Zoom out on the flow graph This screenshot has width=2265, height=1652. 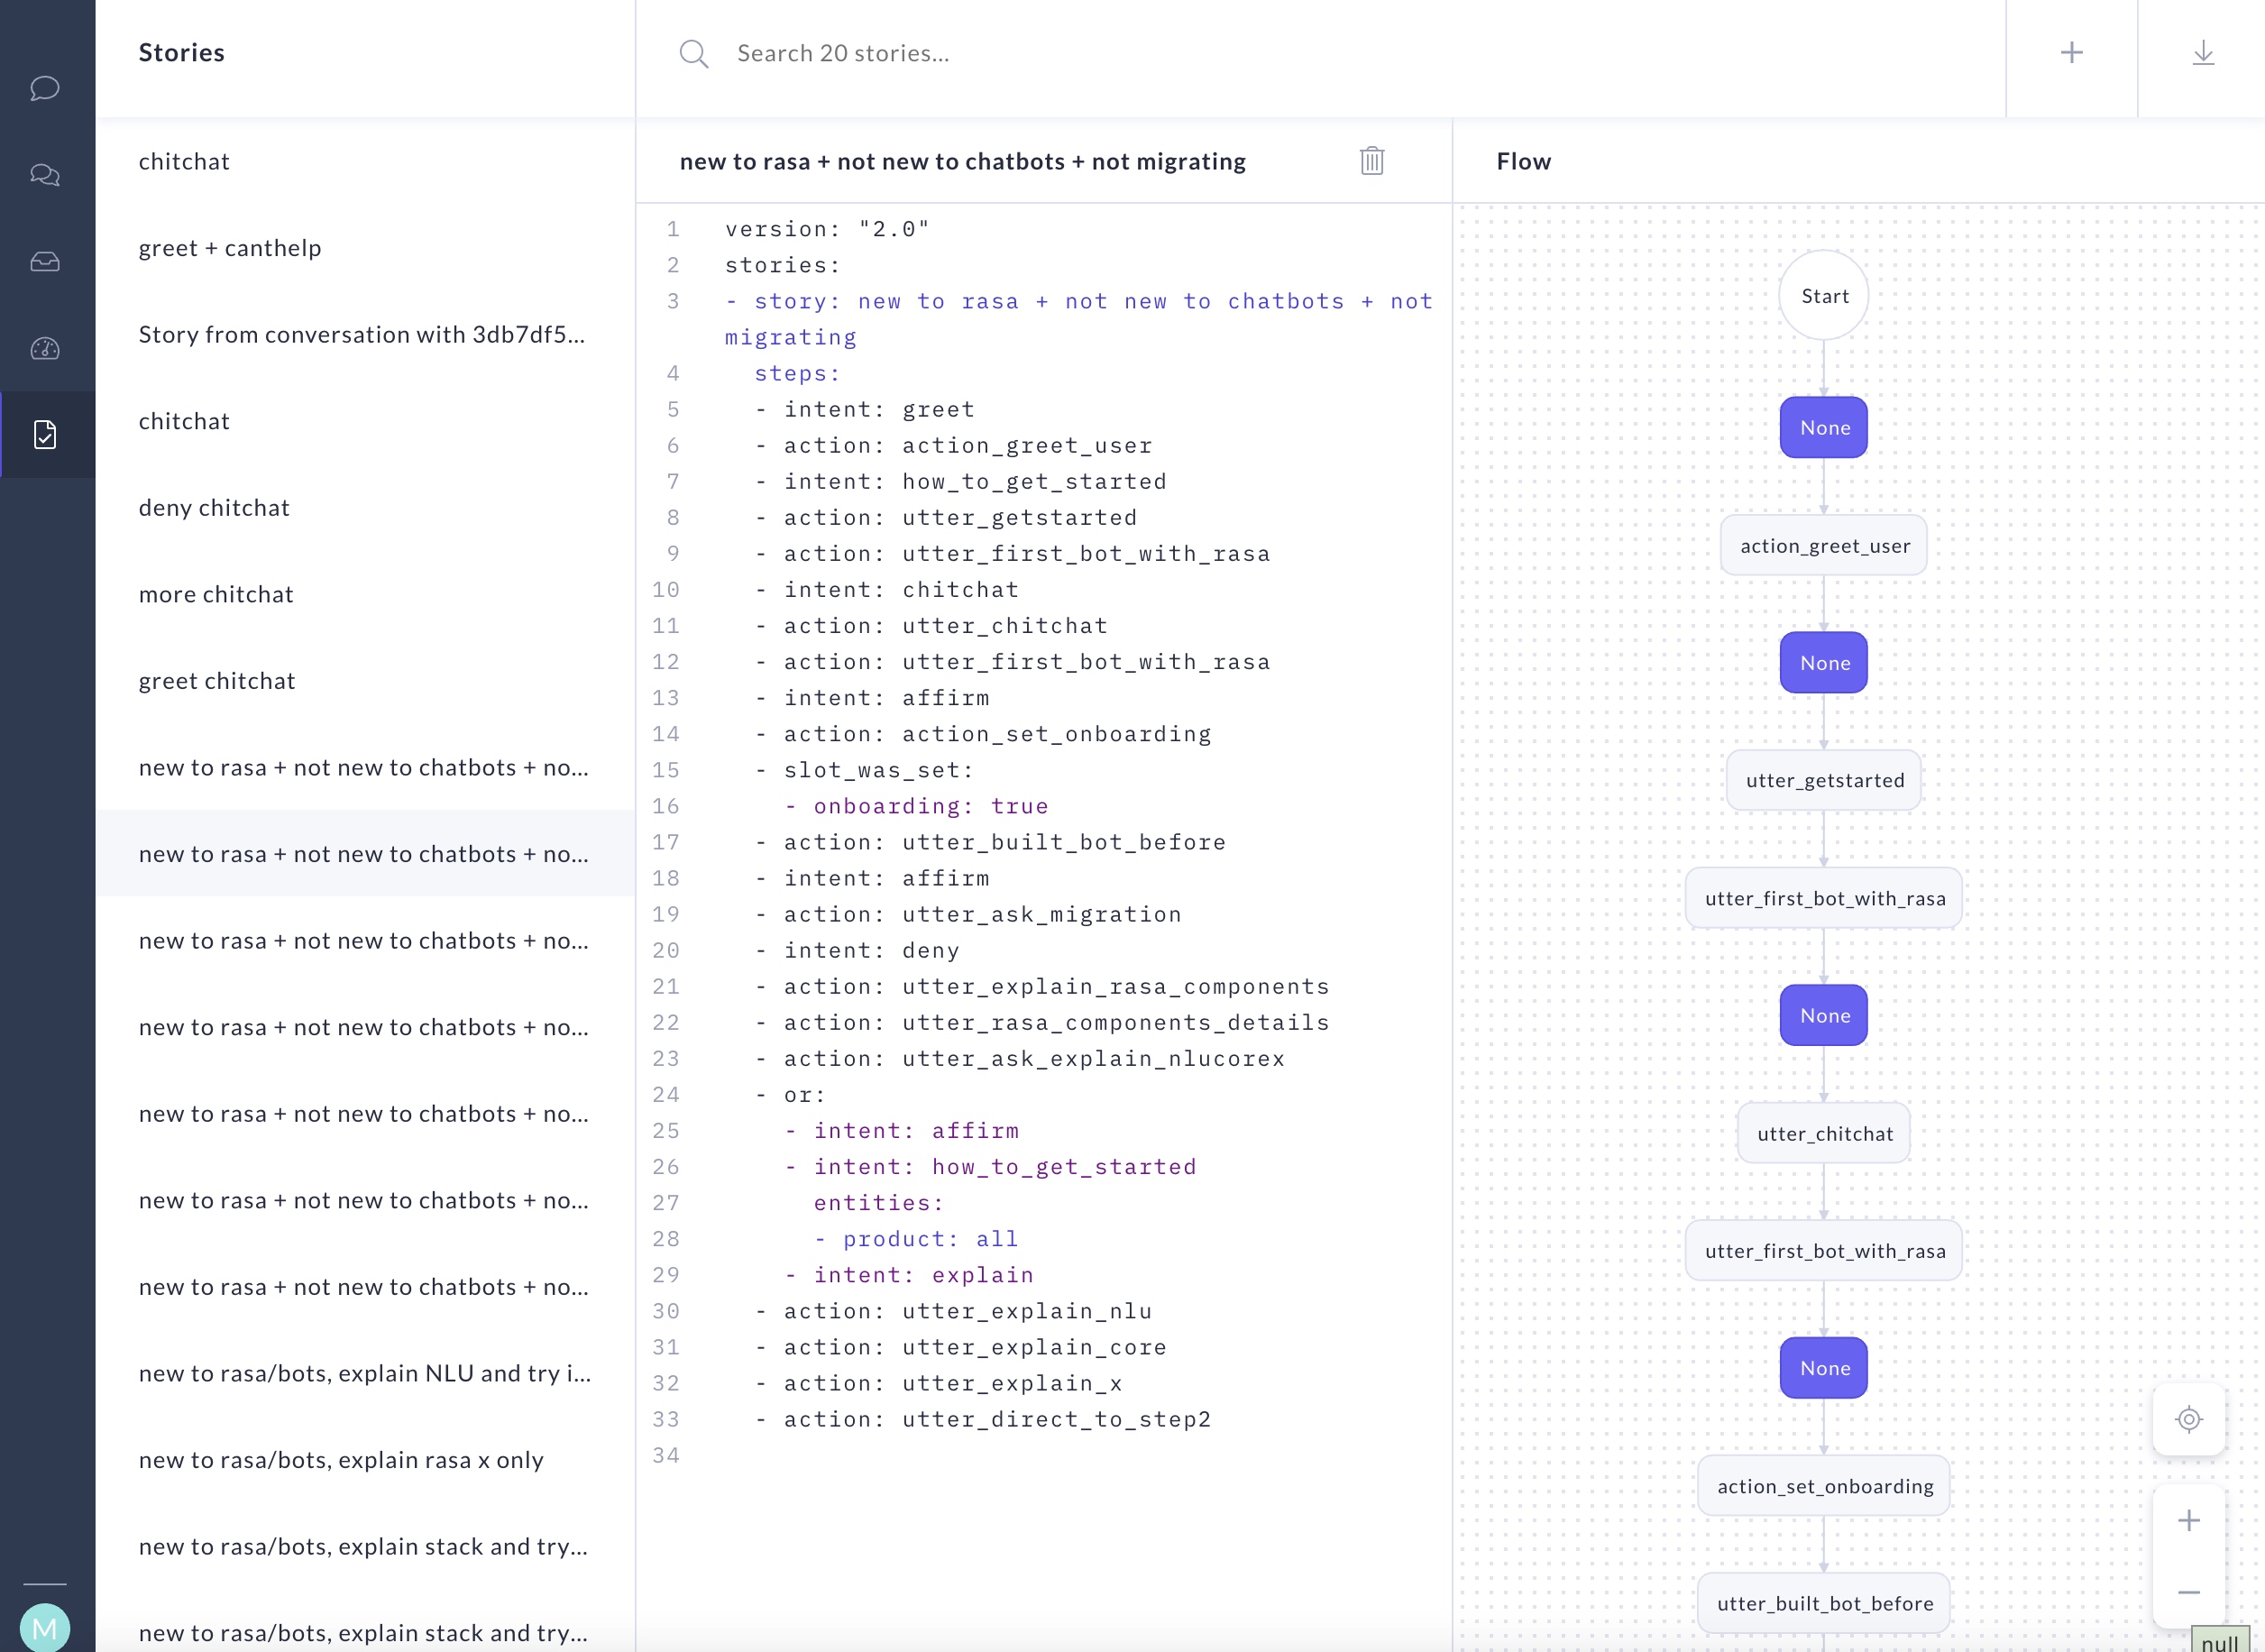pyautogui.click(x=2188, y=1592)
